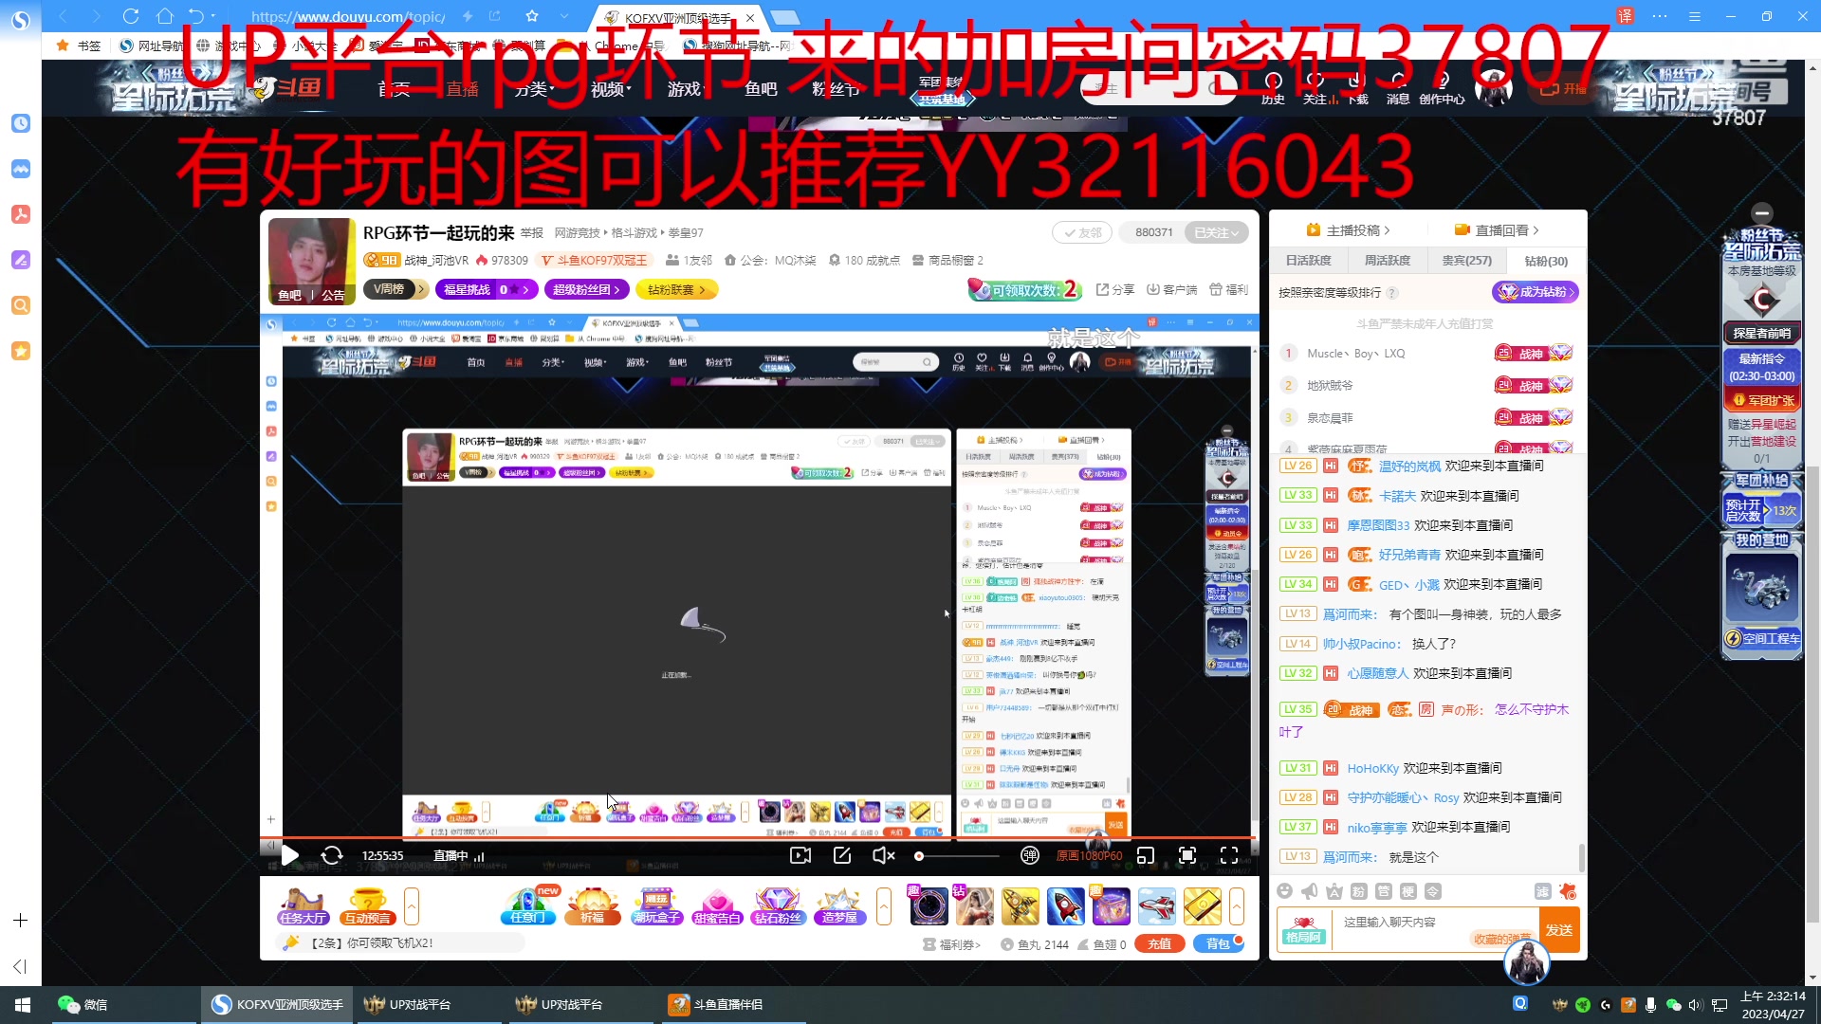
Task: Open 祈福 blessing activity icon
Action: pyautogui.click(x=593, y=906)
